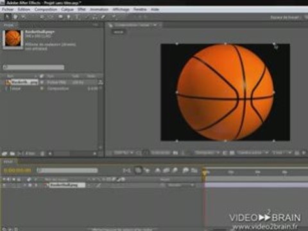The width and height of the screenshot is (308, 231).
Task: Select the Type text tool
Action: (77, 17)
